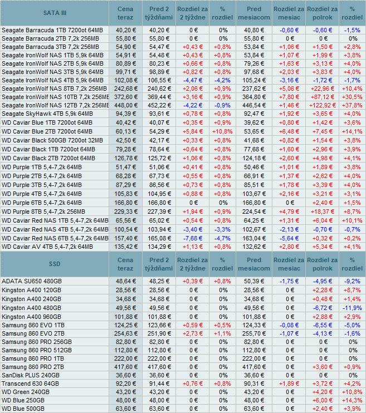The image size is (366, 413).
Task: Click WD Purple 6TB 5,4-7,2k 64MB
Action: [42, 203]
